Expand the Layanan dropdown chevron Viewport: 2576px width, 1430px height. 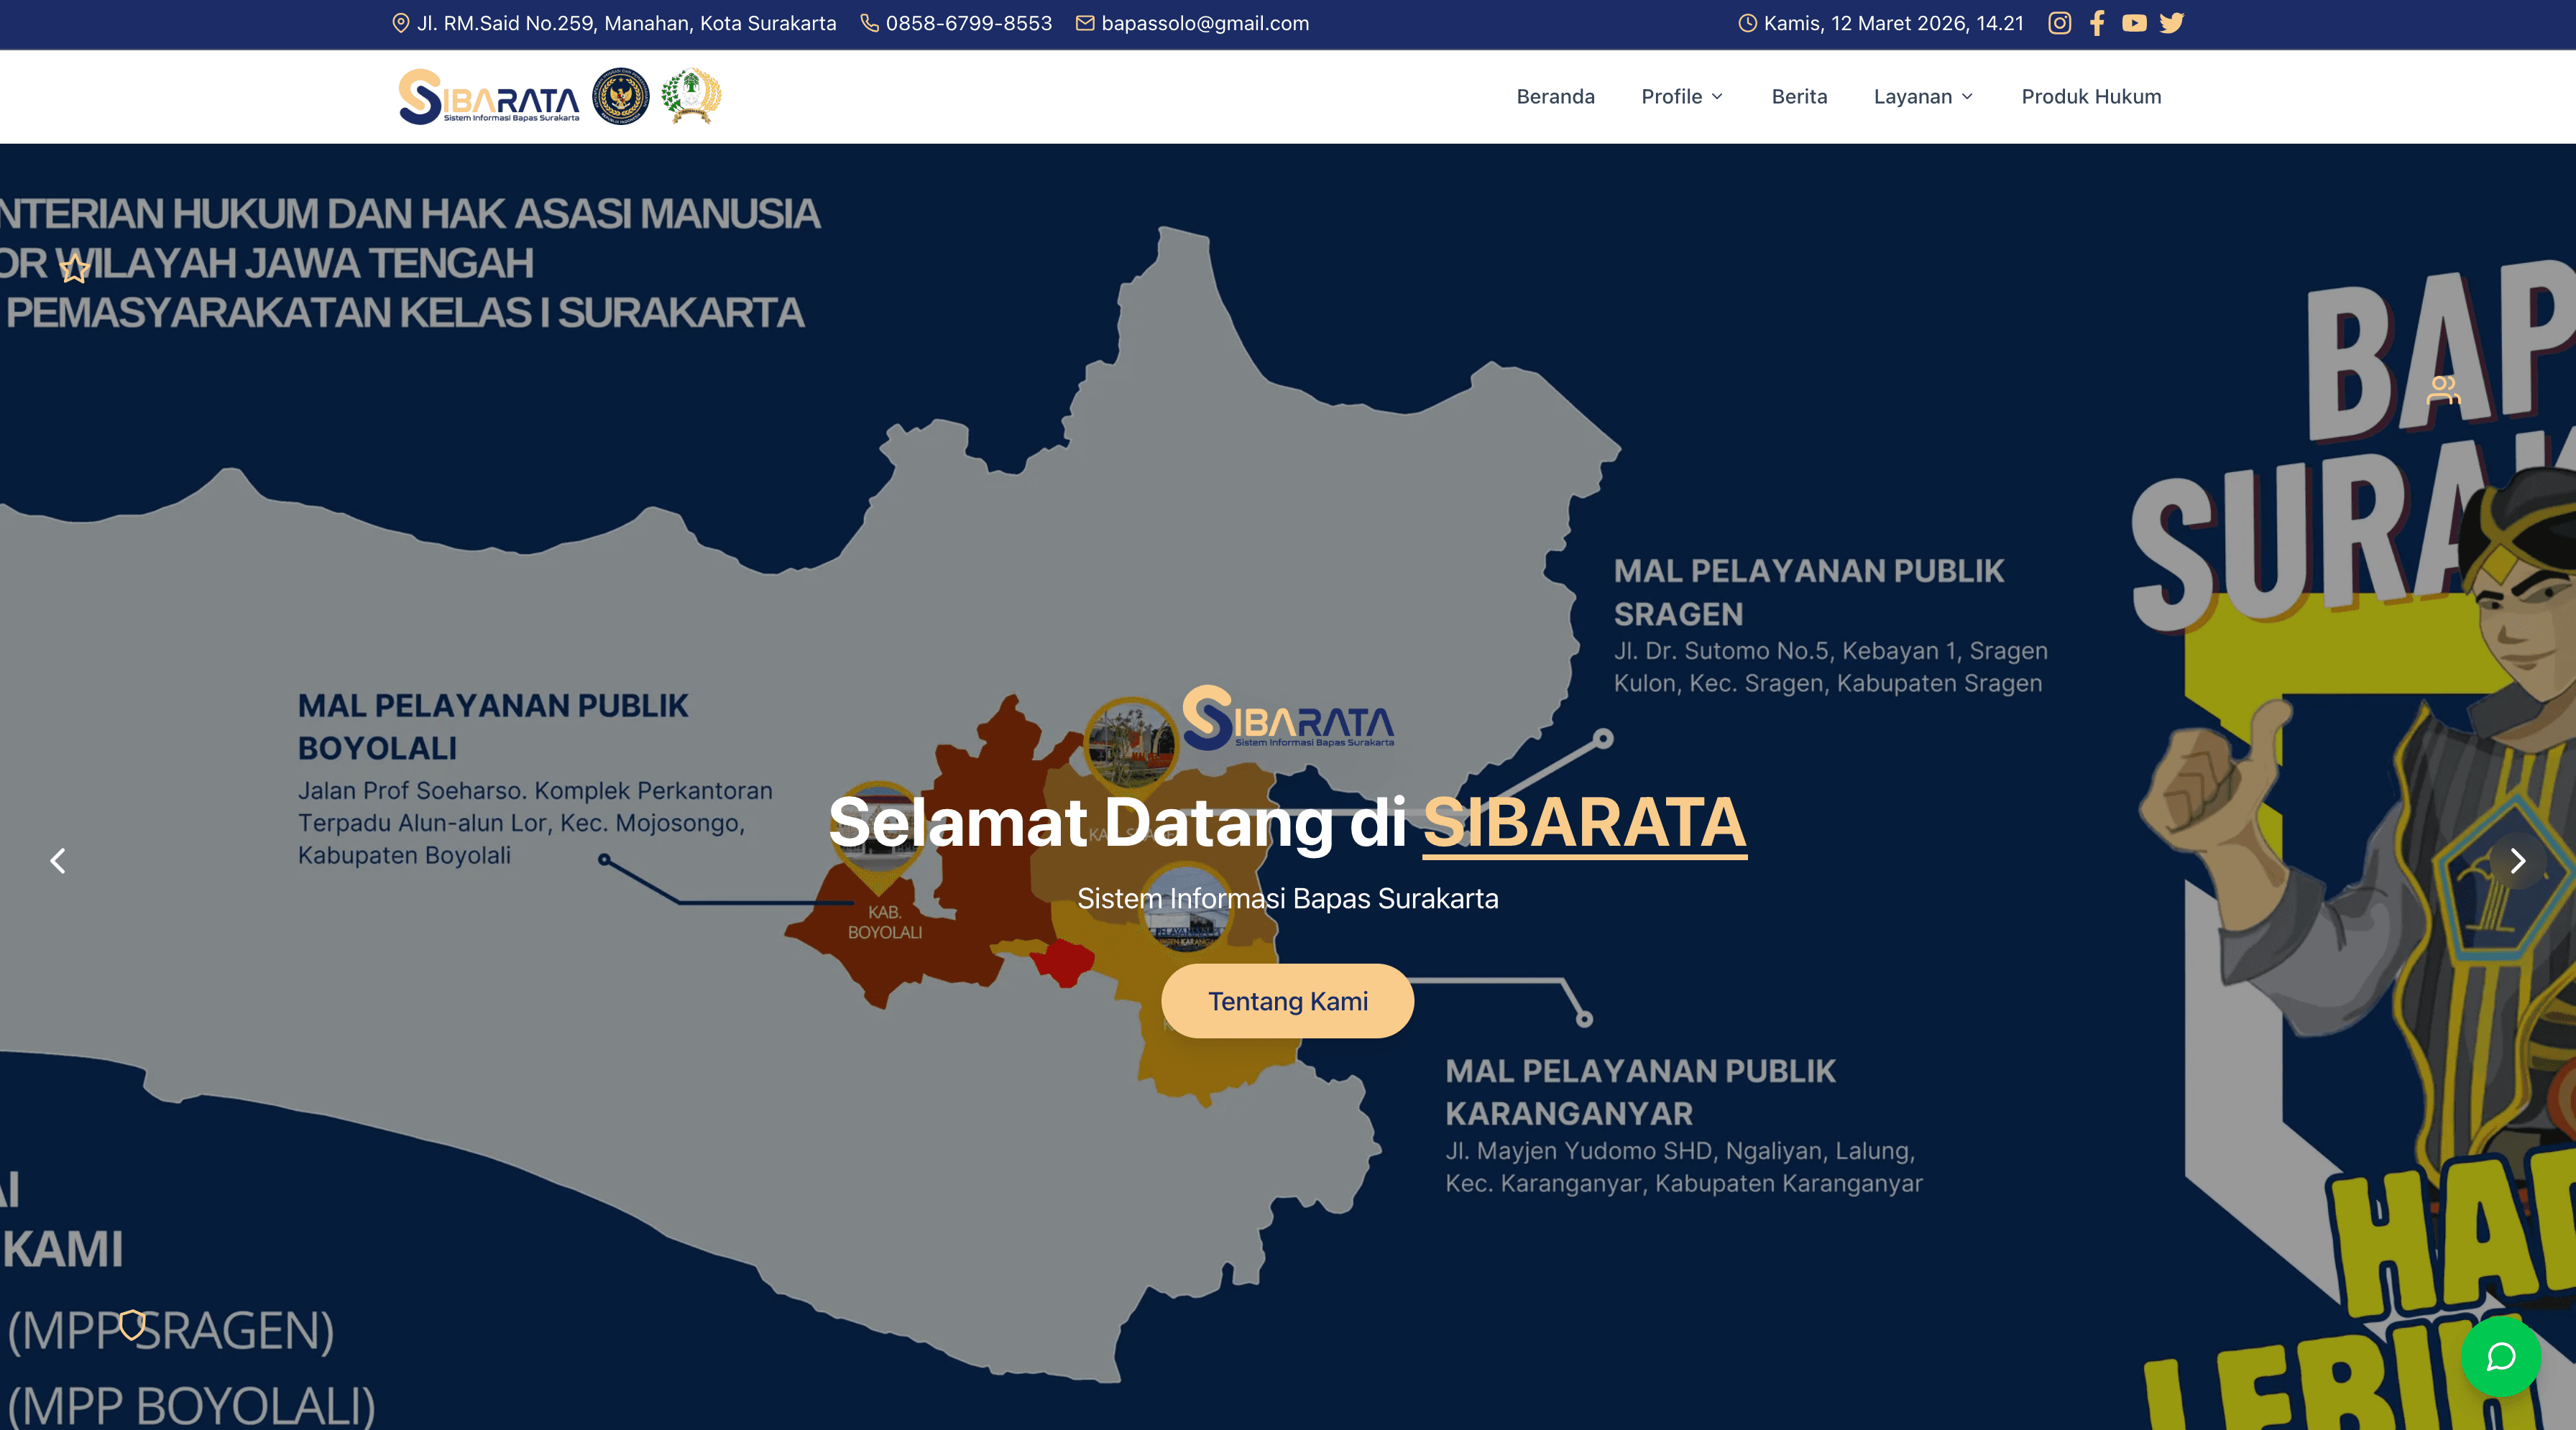click(1967, 97)
